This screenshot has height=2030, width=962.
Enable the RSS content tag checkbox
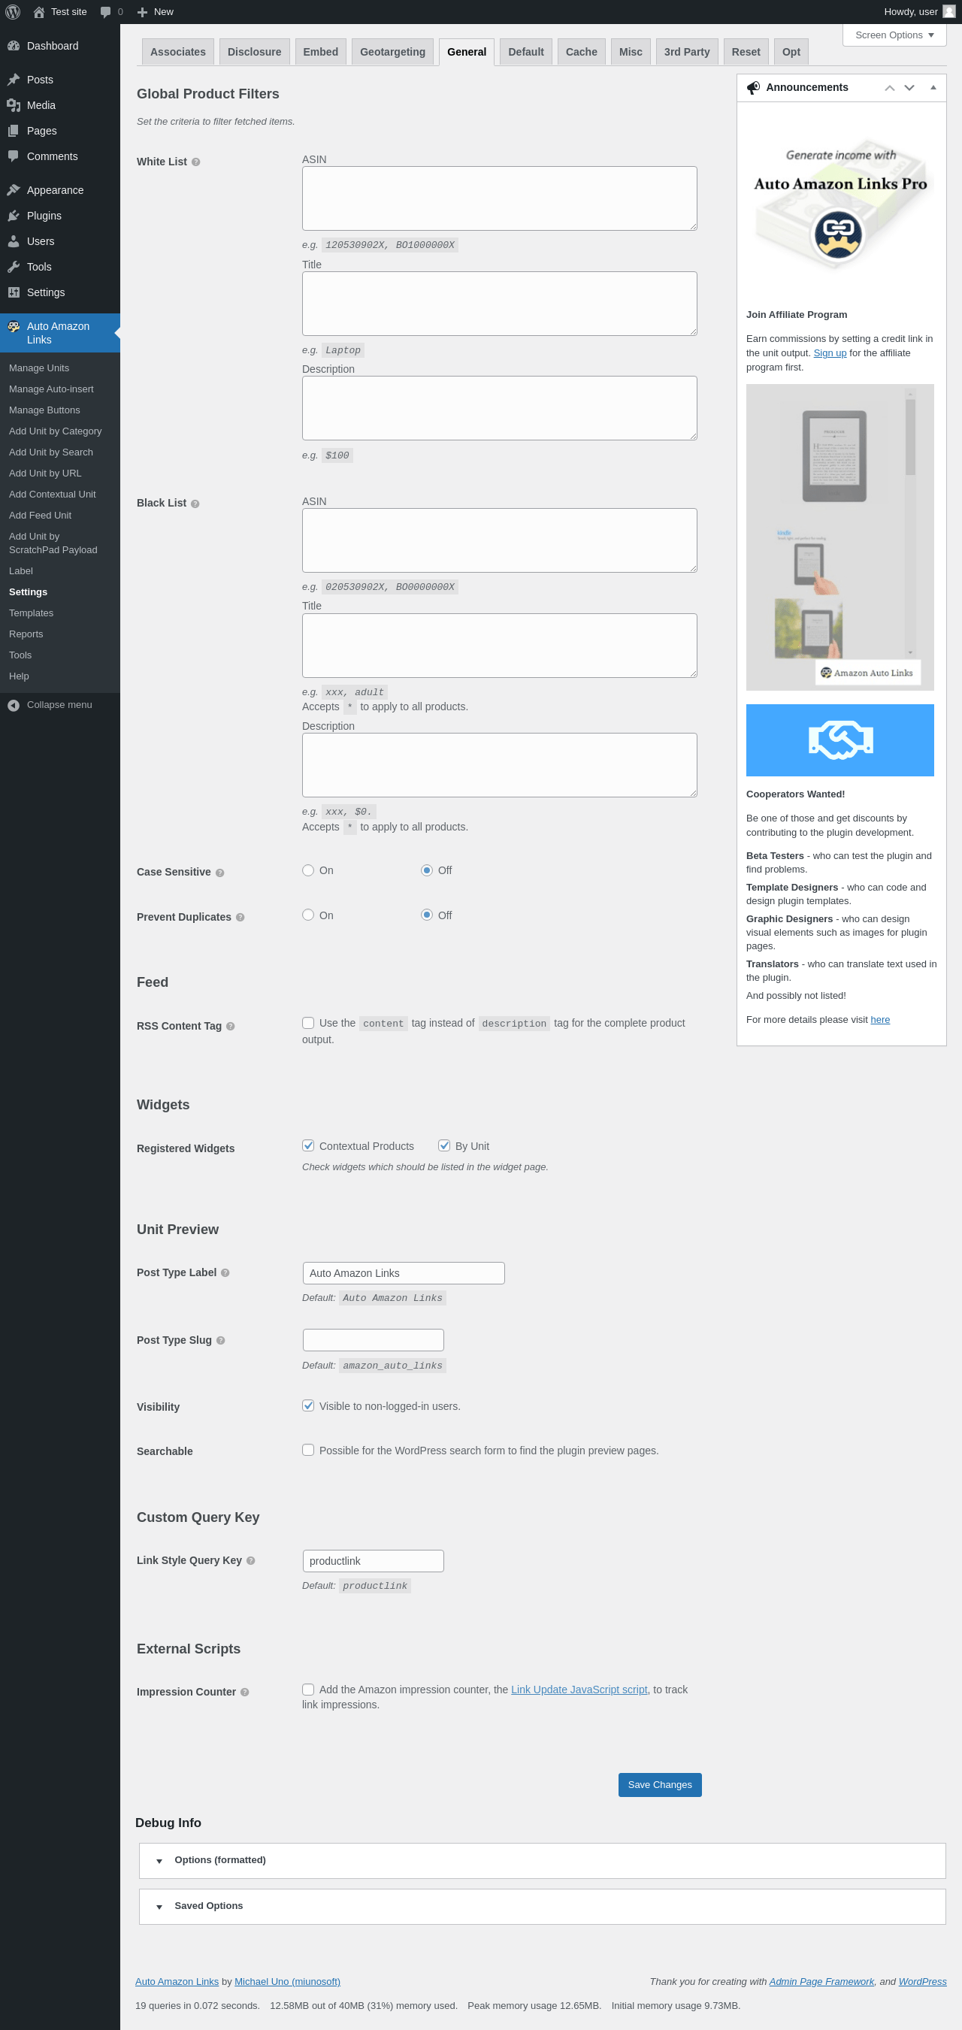point(308,1023)
